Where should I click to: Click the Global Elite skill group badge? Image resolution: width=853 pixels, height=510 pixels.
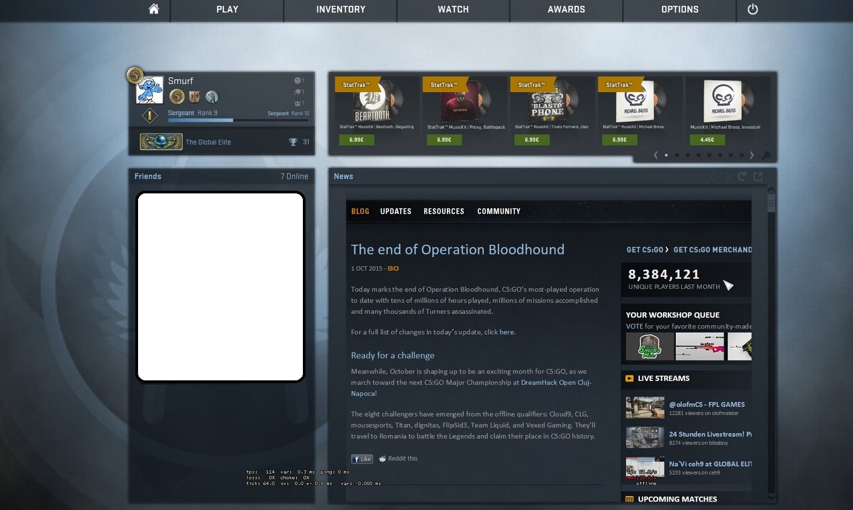click(161, 141)
